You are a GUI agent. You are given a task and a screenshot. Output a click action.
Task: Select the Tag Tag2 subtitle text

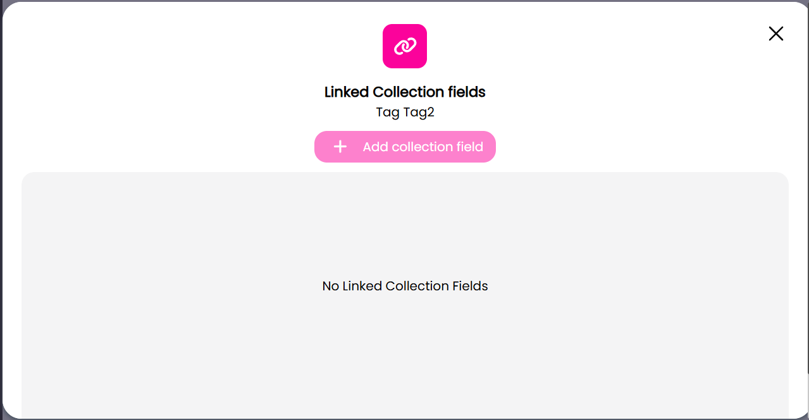[x=405, y=113]
